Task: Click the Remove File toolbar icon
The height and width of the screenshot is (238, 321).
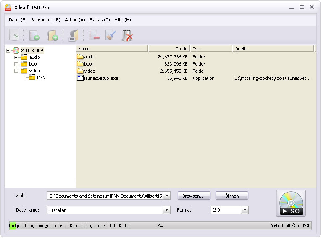Action: pyautogui.click(x=94, y=35)
